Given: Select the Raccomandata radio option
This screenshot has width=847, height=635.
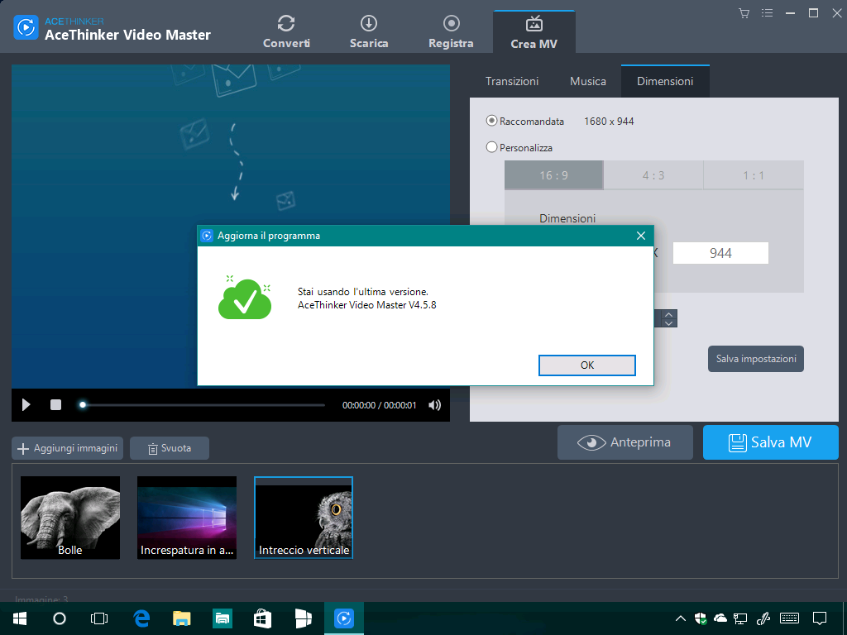Looking at the screenshot, I should (491, 121).
